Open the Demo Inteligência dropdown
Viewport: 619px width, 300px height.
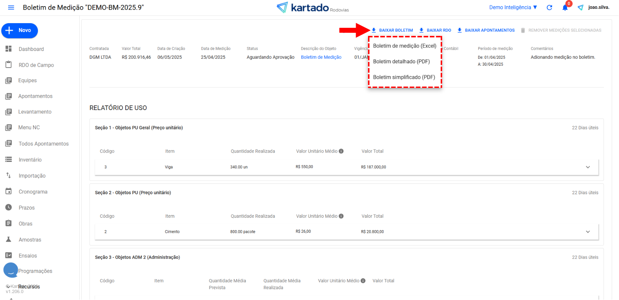tap(513, 7)
